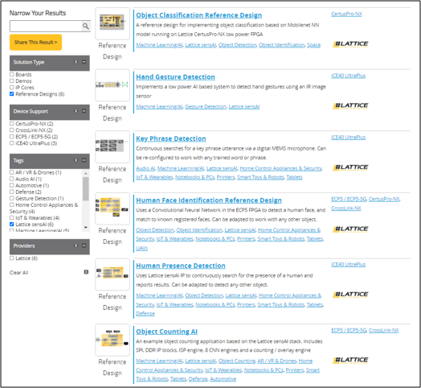Clear Device Support filter with X icon
Screen dimensions: 421x388
point(76,111)
